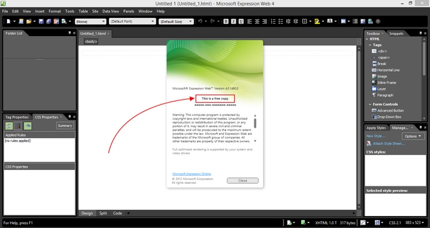Collapse the HTML group in Toolbox
The height and width of the screenshot is (228, 430).
(x=367, y=39)
